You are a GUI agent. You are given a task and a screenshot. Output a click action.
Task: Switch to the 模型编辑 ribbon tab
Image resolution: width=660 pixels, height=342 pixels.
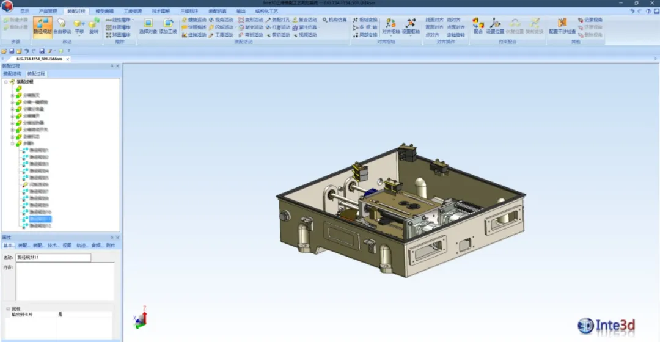click(x=104, y=11)
